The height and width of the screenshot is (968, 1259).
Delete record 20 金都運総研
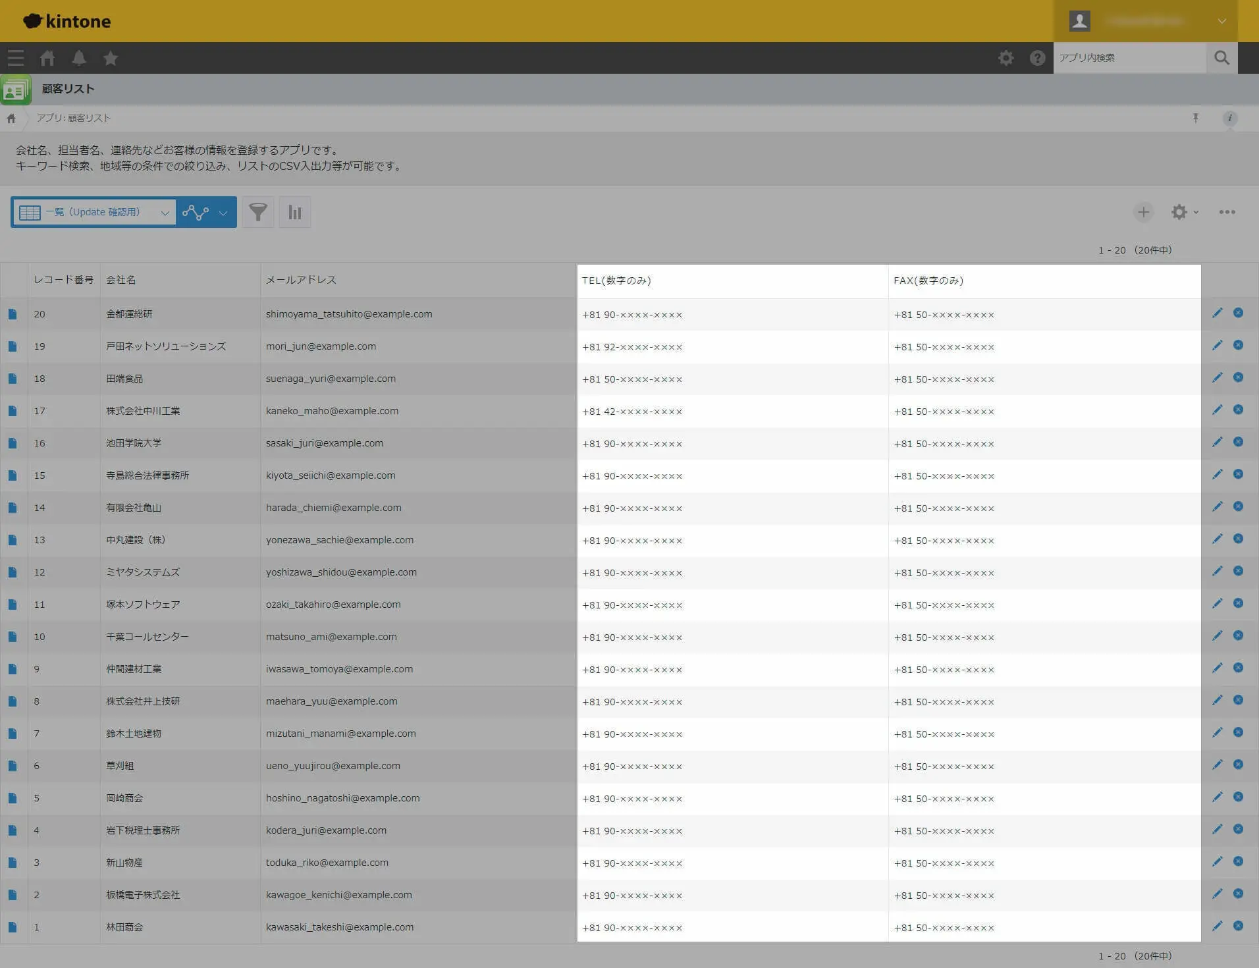click(x=1238, y=313)
